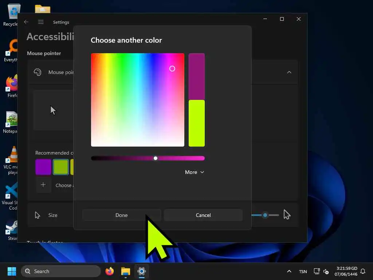Screen dimensions: 373x280
Task: Adjust the pointer Size slider thumb
Action: (265, 215)
